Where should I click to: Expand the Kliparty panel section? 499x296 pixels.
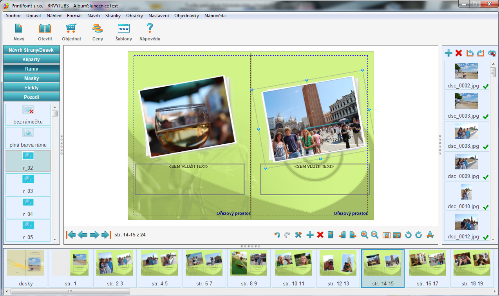(31, 59)
